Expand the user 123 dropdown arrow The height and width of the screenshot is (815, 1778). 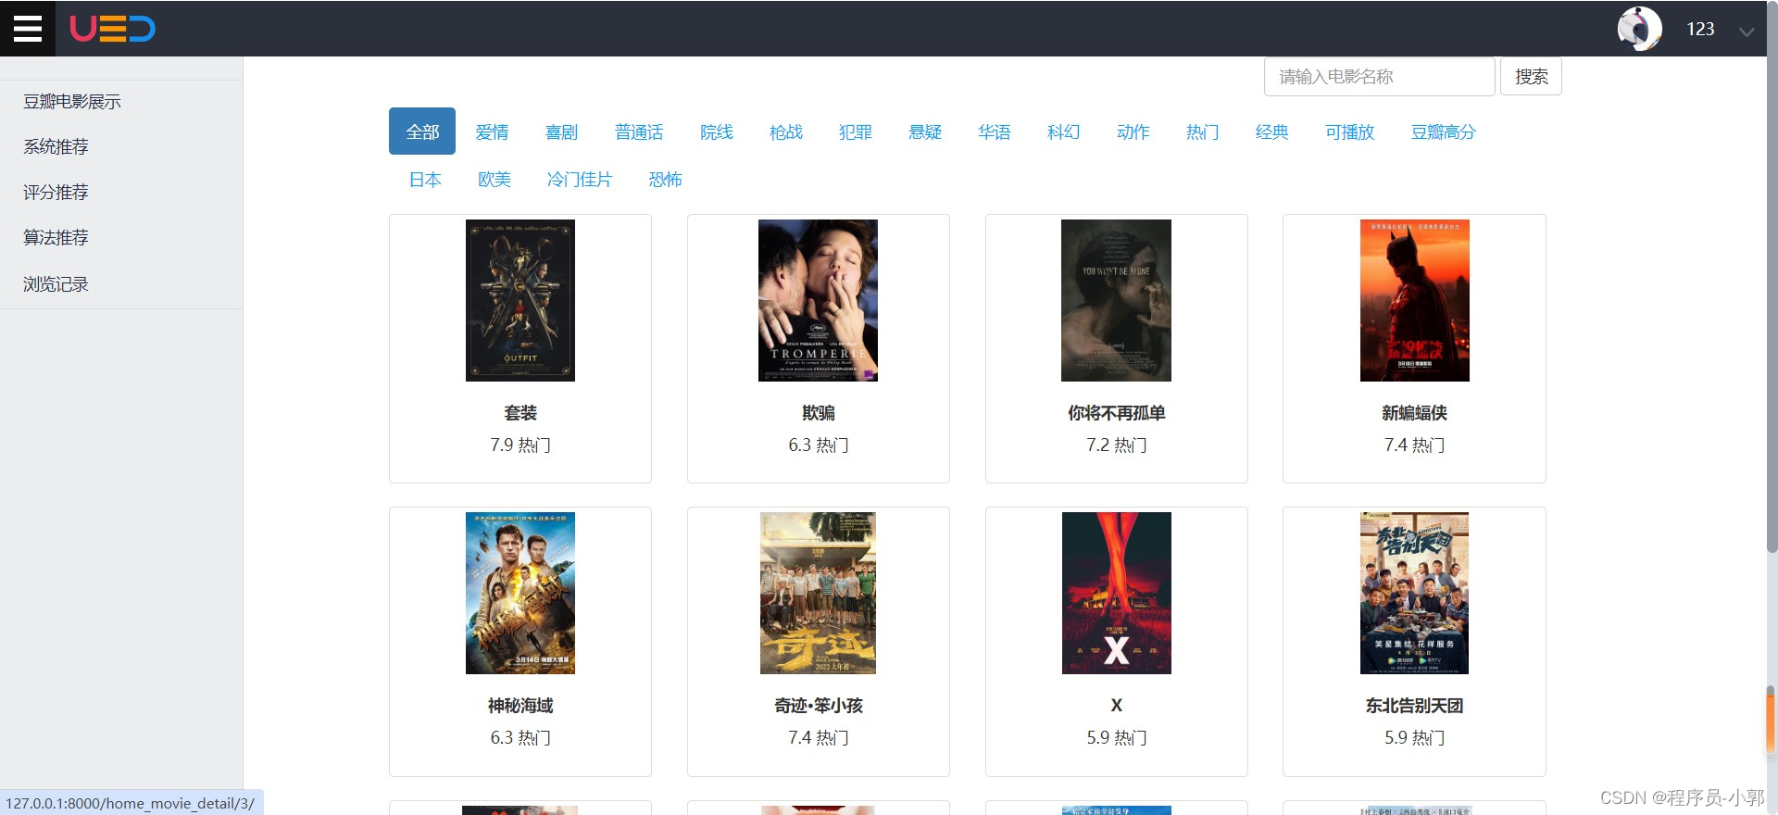pos(1747,31)
